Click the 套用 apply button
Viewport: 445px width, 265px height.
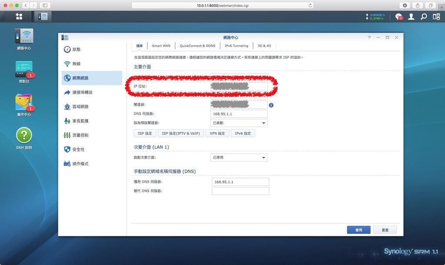click(359, 230)
